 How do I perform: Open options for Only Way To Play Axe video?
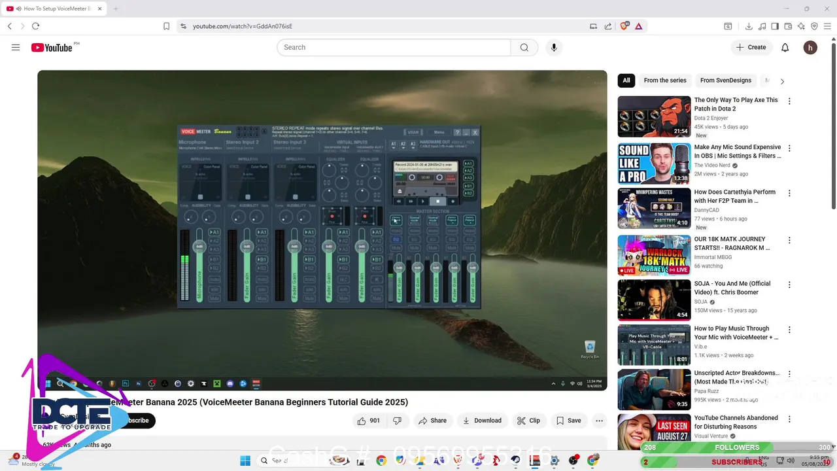(789, 101)
